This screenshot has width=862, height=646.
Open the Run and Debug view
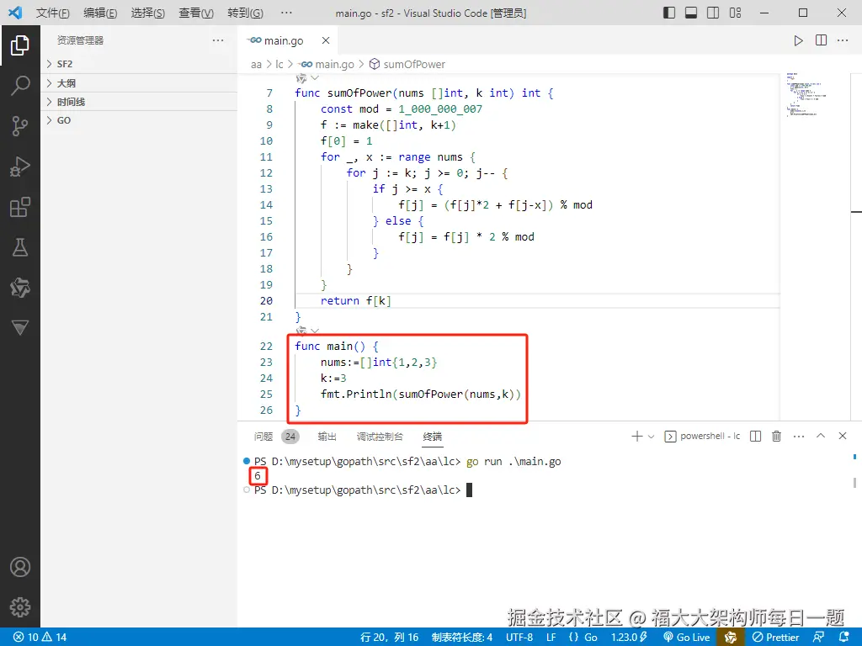pos(20,167)
